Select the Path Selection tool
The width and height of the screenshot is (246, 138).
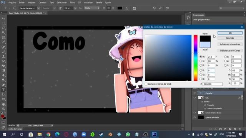3,95
